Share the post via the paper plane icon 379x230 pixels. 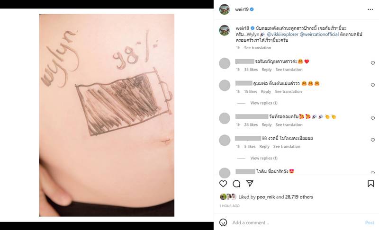pos(250,184)
